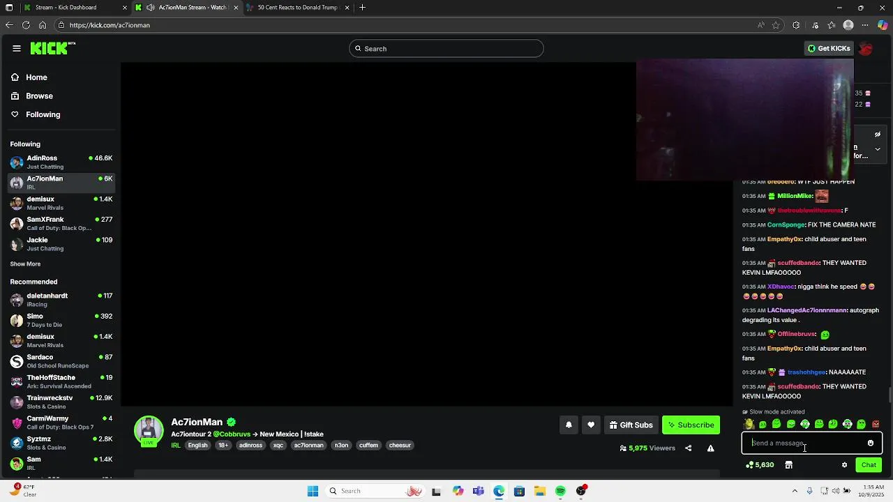Select the xqc tag
The width and height of the screenshot is (893, 502).
pos(278,446)
